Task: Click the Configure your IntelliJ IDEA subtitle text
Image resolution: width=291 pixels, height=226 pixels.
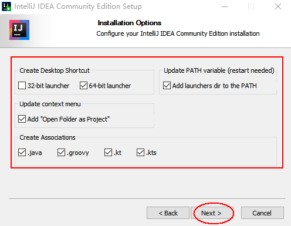Action: (178, 33)
